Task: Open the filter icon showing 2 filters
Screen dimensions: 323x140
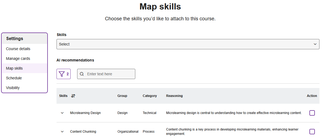Action: (64, 74)
